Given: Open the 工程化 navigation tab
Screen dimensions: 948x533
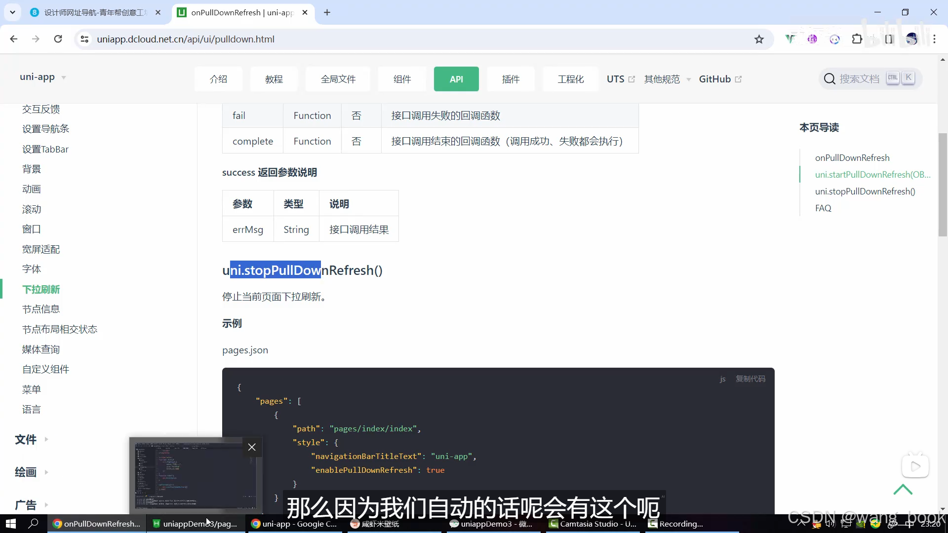Looking at the screenshot, I should pos(570,79).
